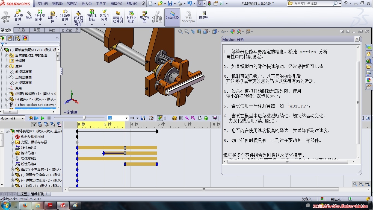Select 旋转马达1 in the motion tree
The height and width of the screenshot is (210, 373).
coord(28,153)
